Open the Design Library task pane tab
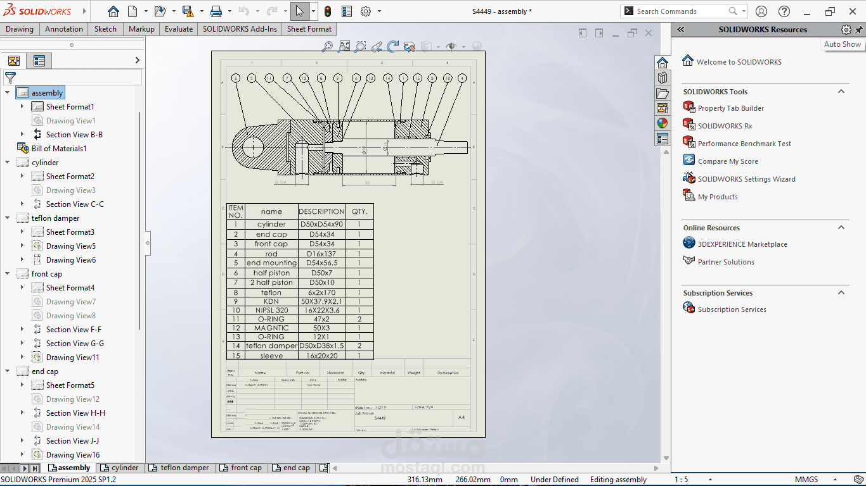The width and height of the screenshot is (866, 486). click(662, 78)
